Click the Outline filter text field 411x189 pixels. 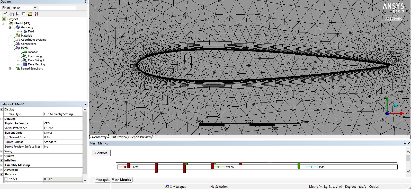click(57, 8)
